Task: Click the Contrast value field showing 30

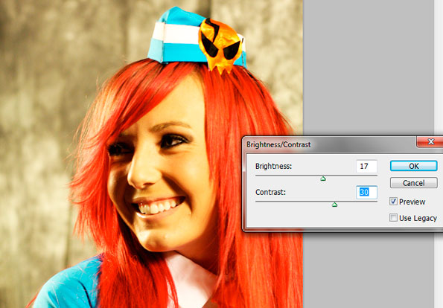Action: click(x=366, y=192)
